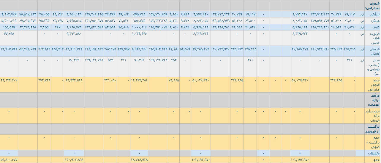Screen dimensions: 381x163
Task: Click the ۲۲,۶۴۴,۴۰۷ export sales total
Action: coord(9,80)
